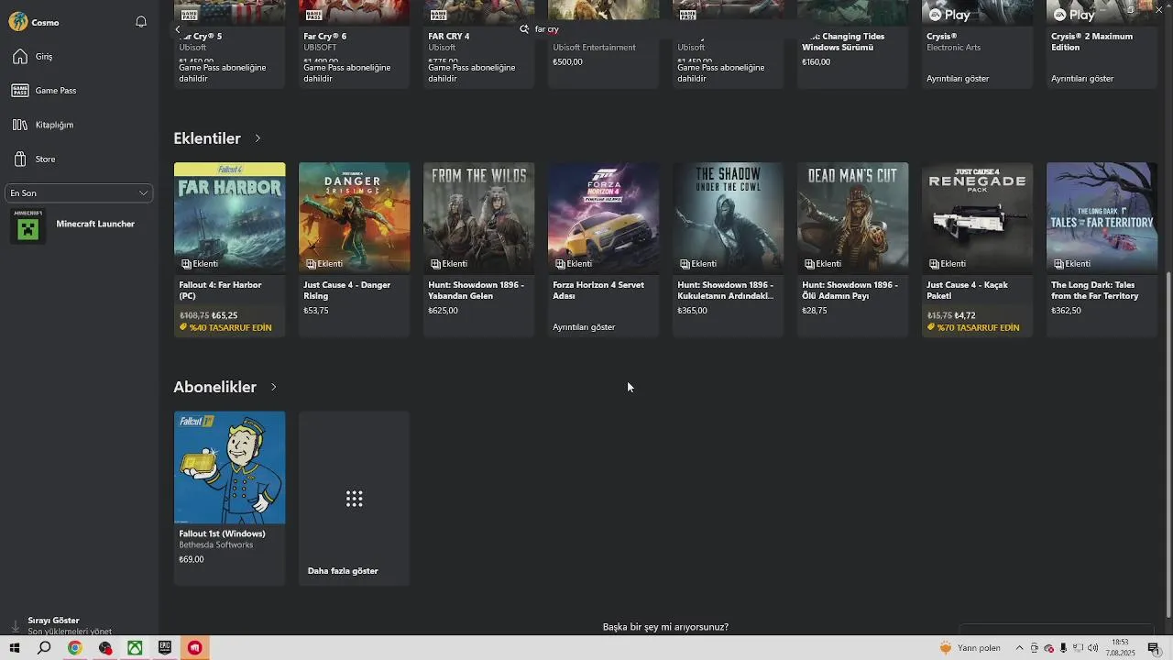Open Just Cause 4 - Danger Rising

tap(355, 249)
